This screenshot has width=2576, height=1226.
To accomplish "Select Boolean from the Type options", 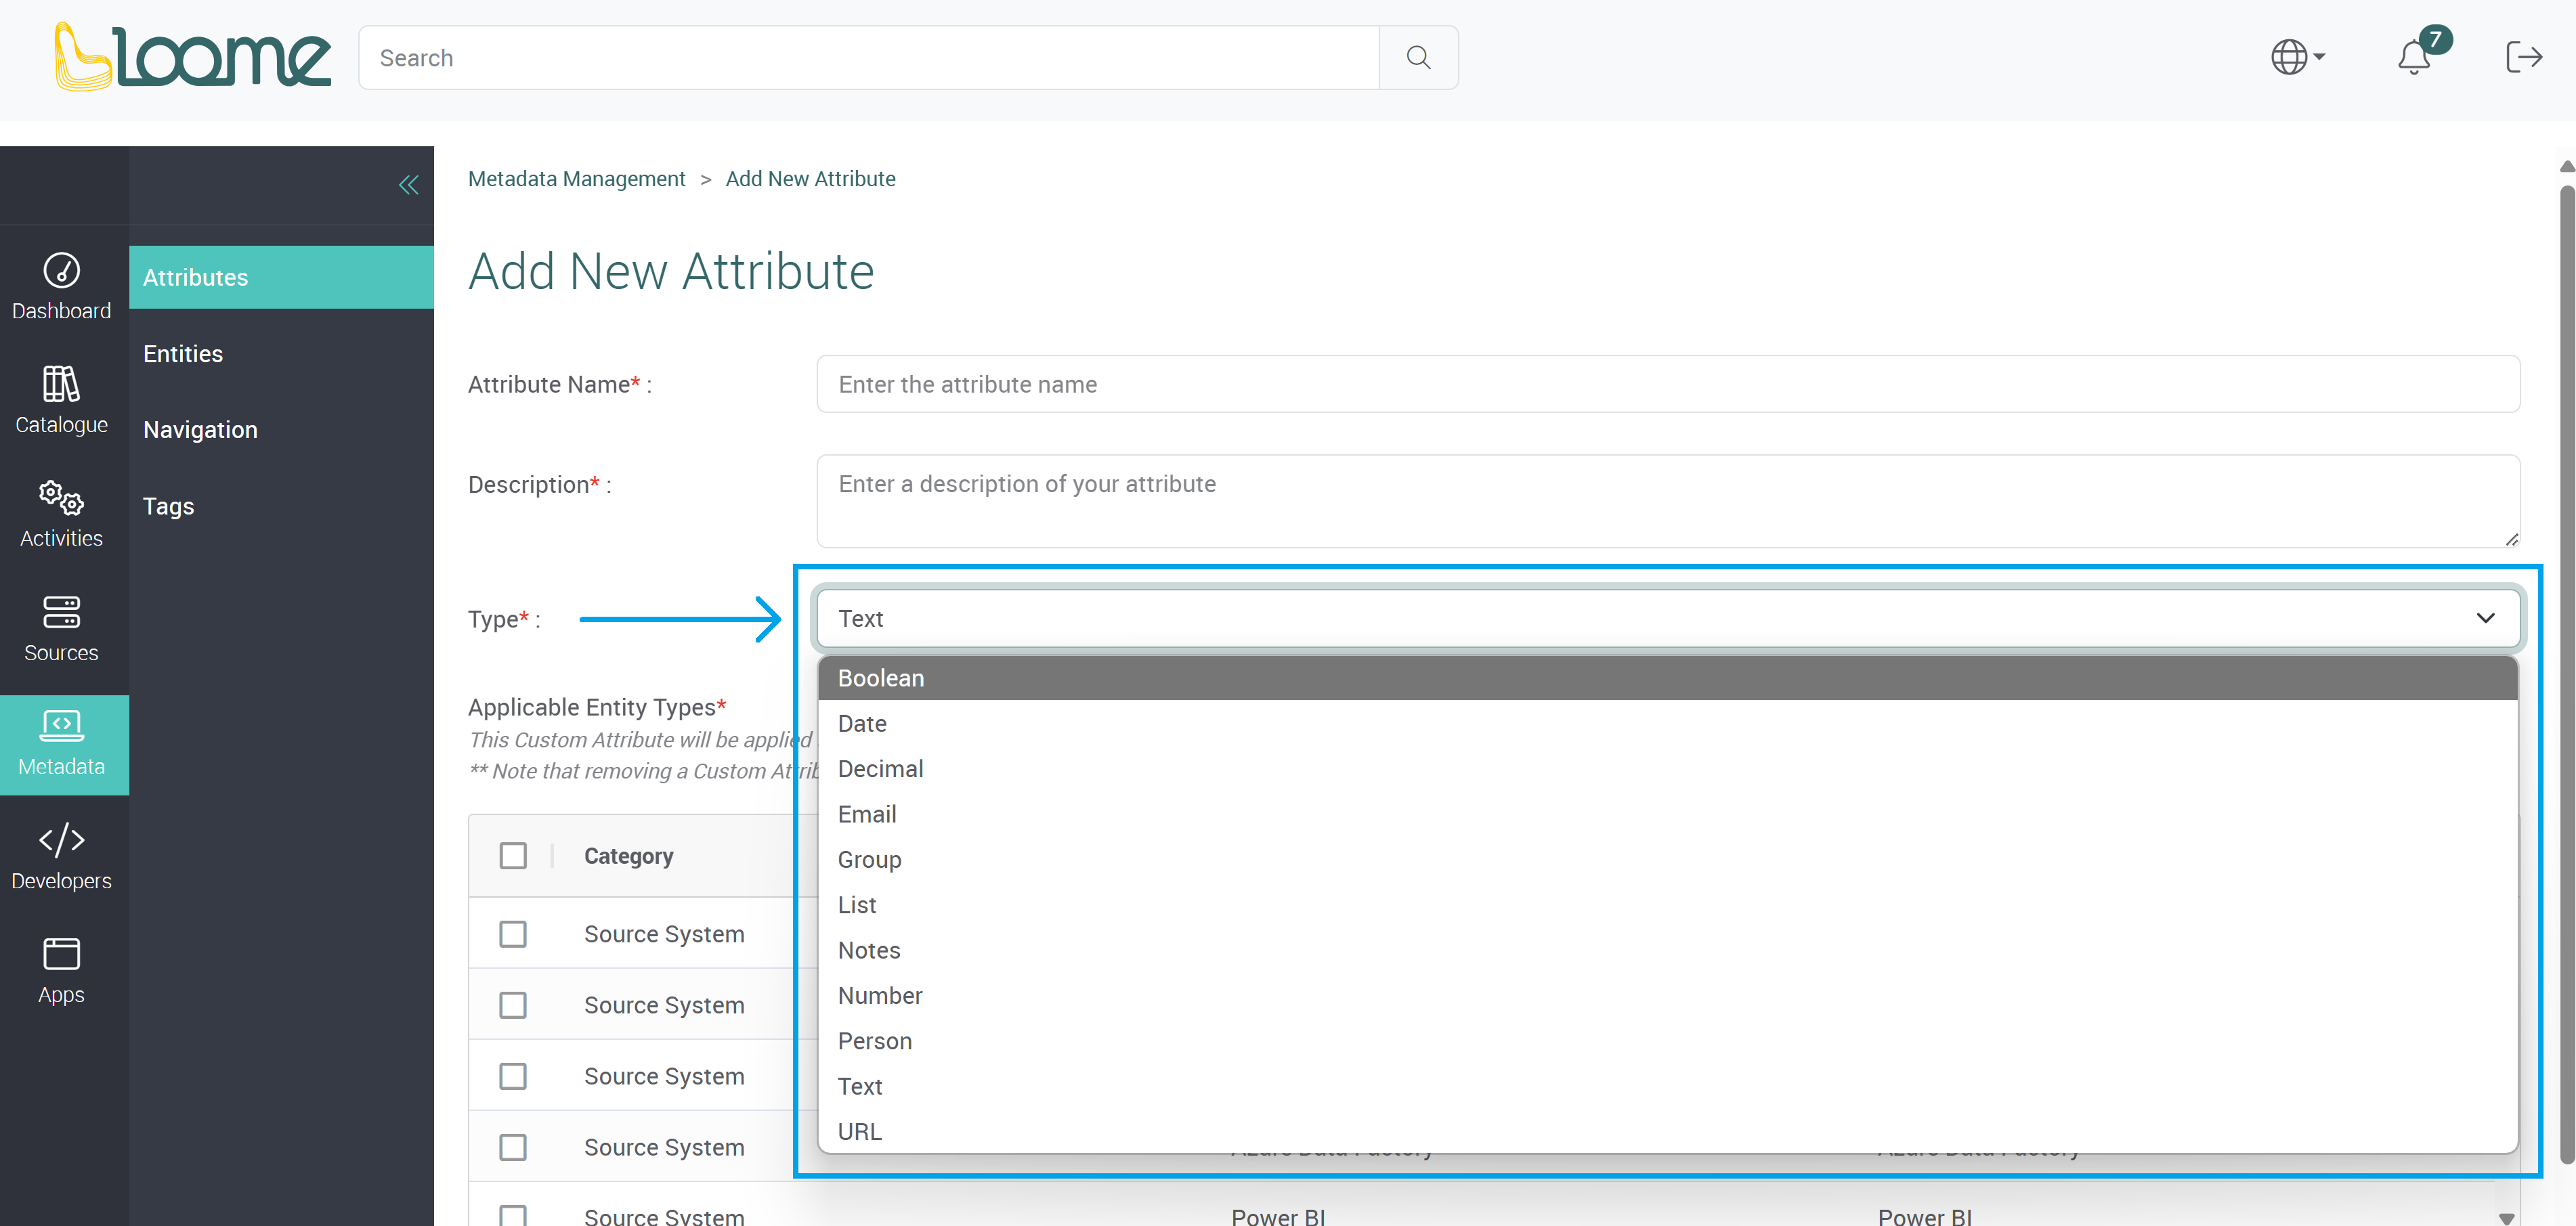I will tap(880, 677).
